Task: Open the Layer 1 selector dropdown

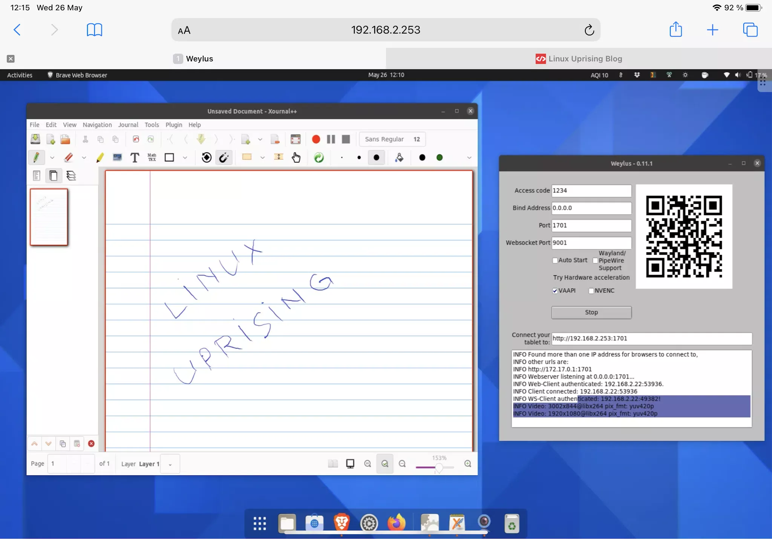Action: coord(170,464)
